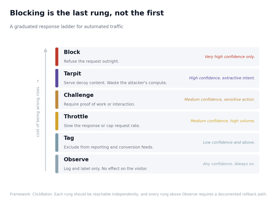Click the brown Challenge color bar
279x206 pixels.
(x=57, y=100)
